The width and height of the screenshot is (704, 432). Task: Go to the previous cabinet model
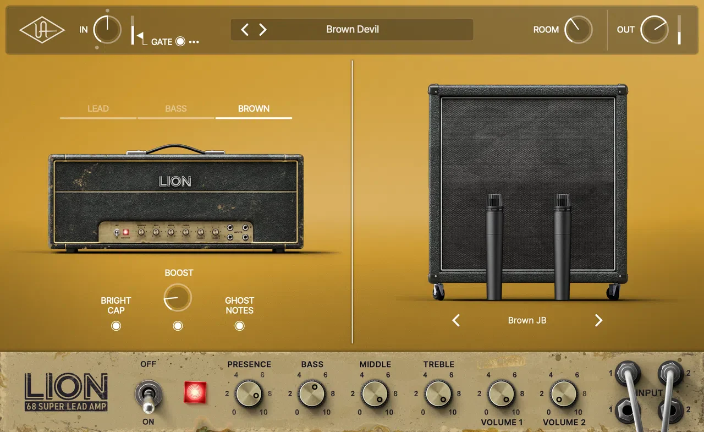(x=455, y=320)
